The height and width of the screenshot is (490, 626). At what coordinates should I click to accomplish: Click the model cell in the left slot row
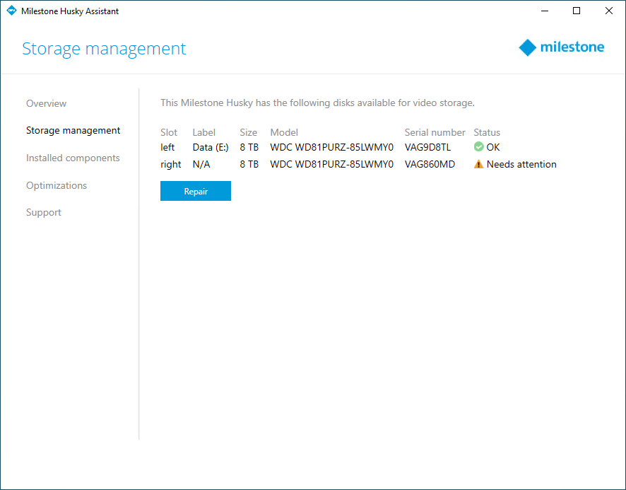coord(332,148)
